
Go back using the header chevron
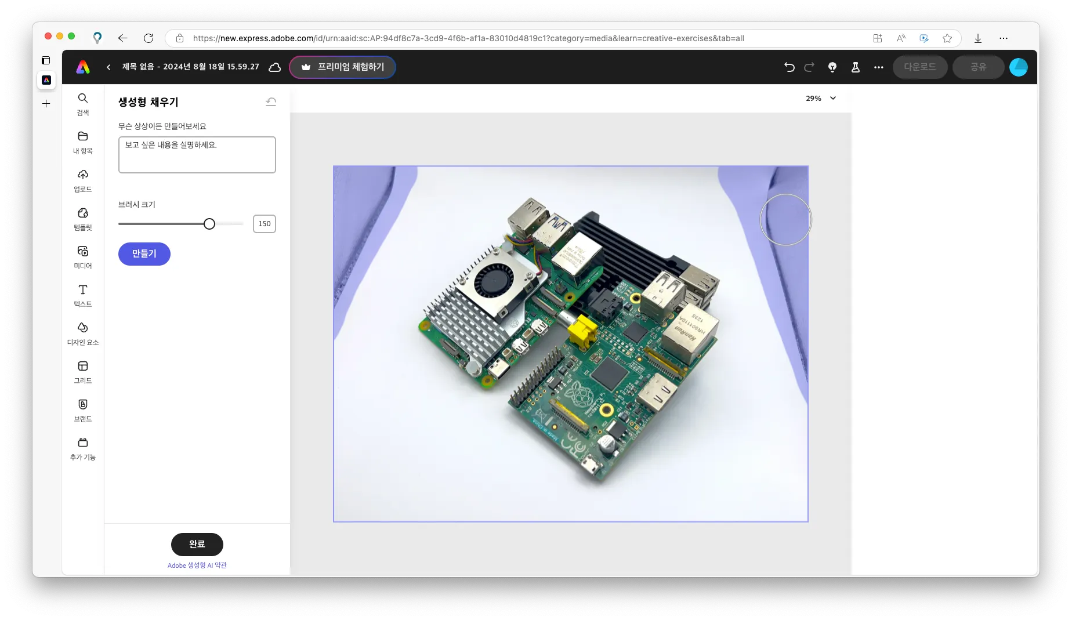[x=108, y=67]
